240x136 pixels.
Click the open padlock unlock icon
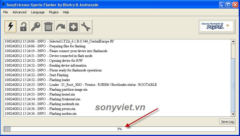[x=23, y=27]
